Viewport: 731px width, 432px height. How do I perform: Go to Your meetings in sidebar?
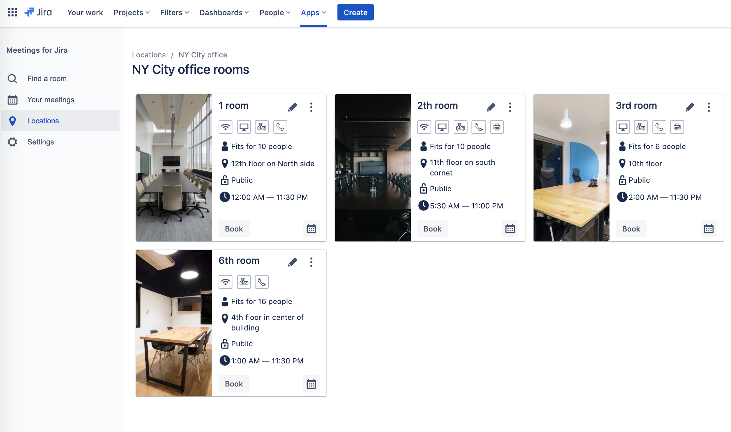coord(51,100)
